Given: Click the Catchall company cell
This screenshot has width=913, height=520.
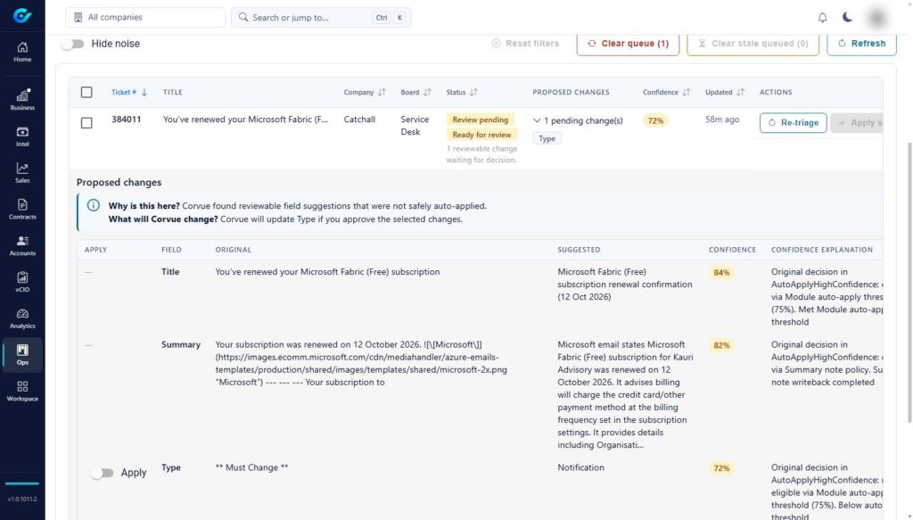Looking at the screenshot, I should [359, 120].
